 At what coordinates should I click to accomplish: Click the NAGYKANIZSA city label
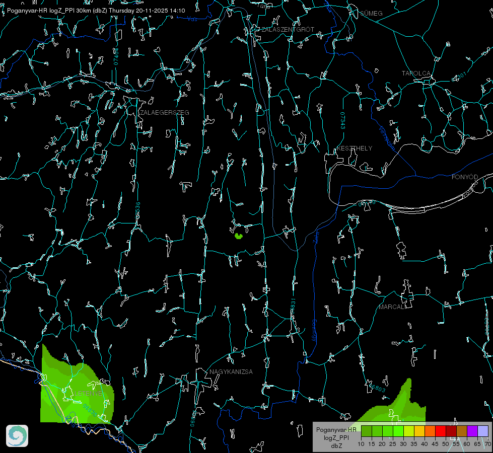[231, 371]
